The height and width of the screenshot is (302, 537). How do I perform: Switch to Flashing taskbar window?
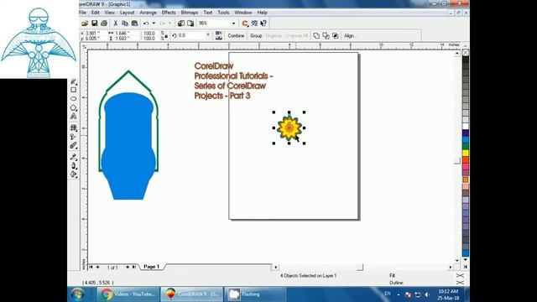(255, 294)
